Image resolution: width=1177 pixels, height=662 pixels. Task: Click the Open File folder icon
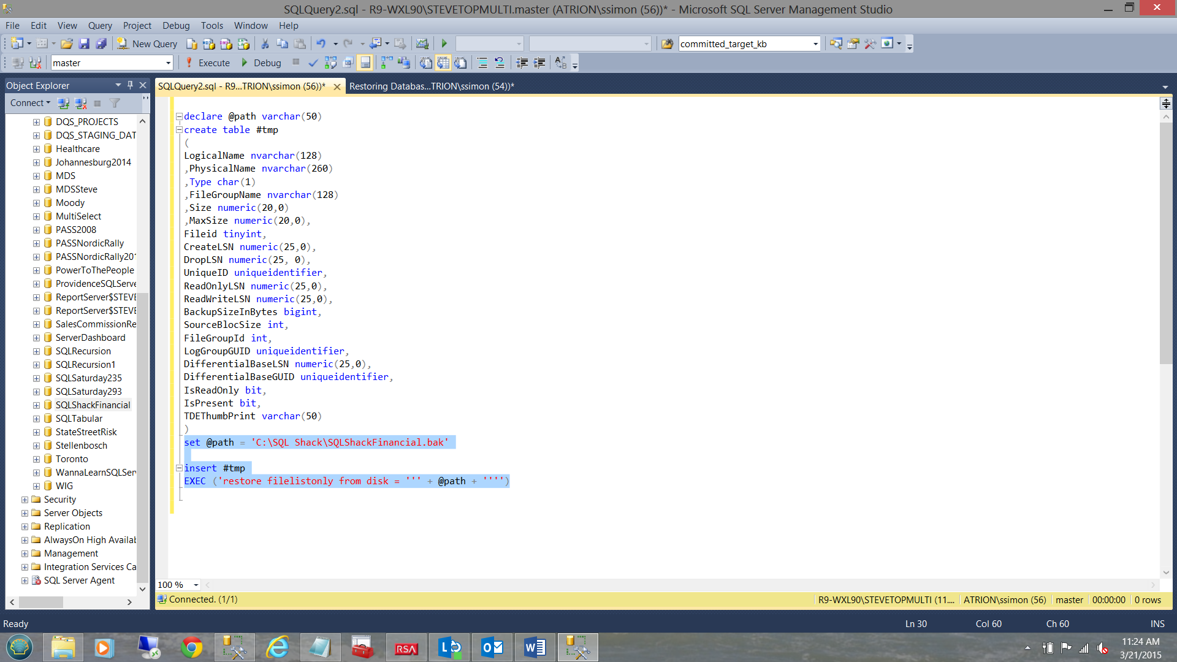(x=67, y=44)
